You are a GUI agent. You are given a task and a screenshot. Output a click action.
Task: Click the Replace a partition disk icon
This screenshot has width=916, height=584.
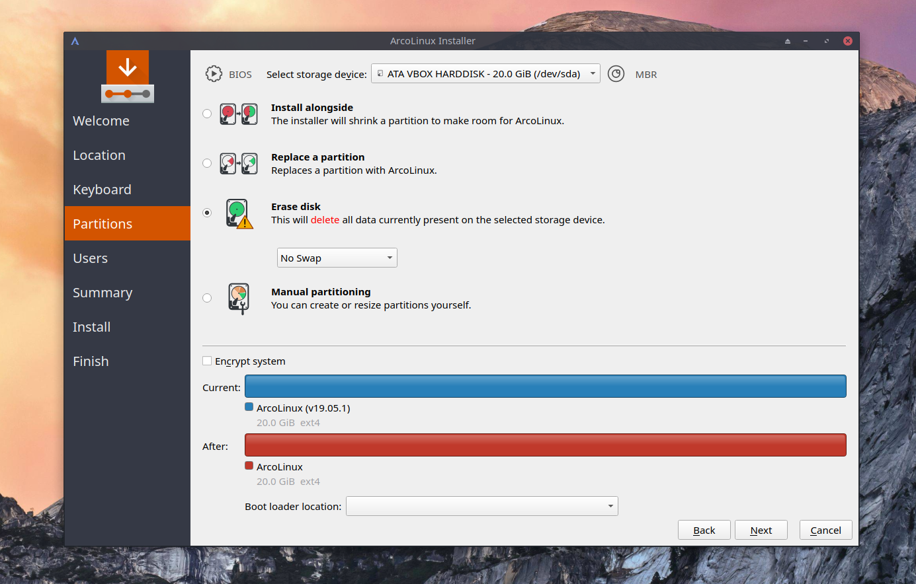tap(239, 163)
